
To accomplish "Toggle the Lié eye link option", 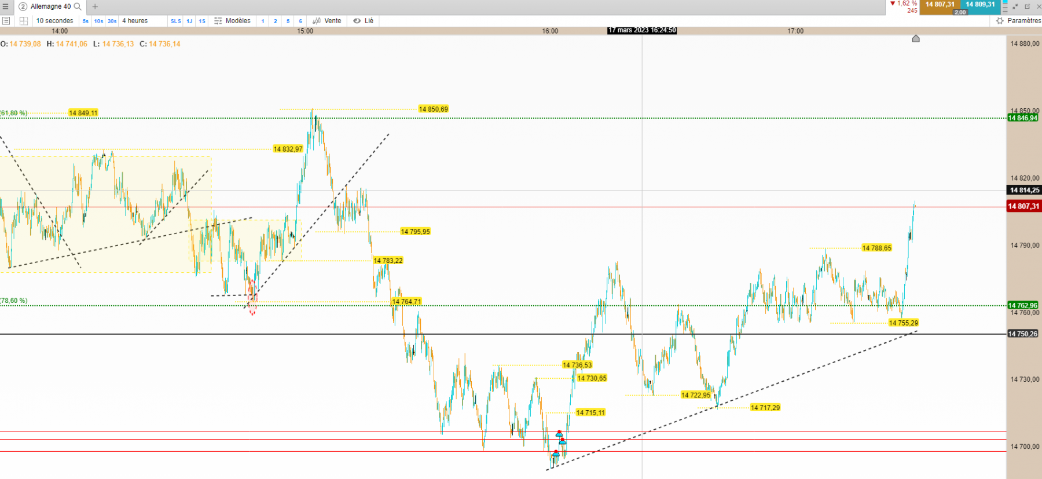I will 364,21.
